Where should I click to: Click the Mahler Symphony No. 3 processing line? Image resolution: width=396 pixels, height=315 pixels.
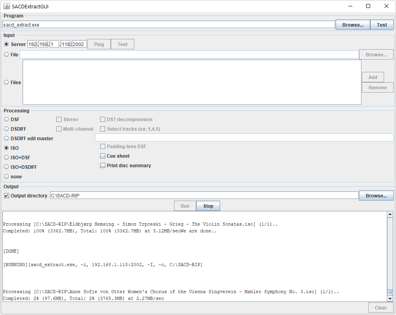pos(171,292)
